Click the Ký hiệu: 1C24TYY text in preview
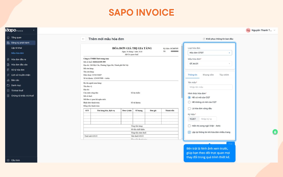The height and width of the screenshot is (177, 283). (x=171, y=49)
